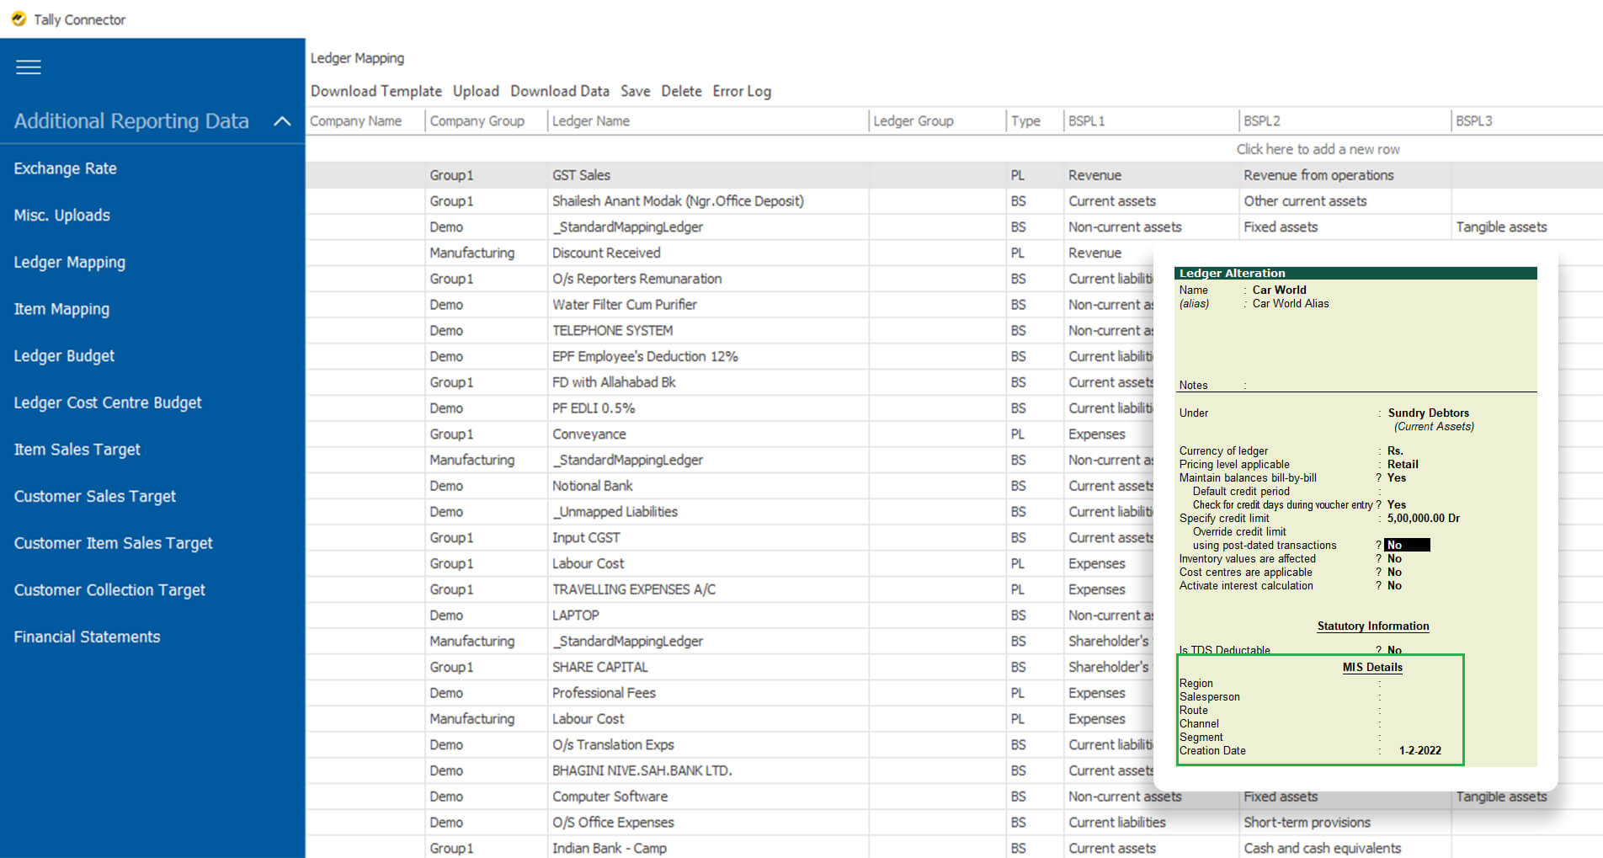Image resolution: width=1603 pixels, height=858 pixels.
Task: Select Ledger Mapping in the sidebar
Action: 69,262
